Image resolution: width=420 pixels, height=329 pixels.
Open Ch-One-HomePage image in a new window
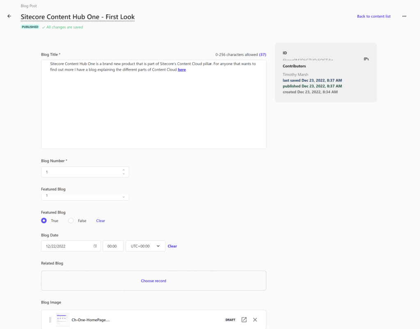244,320
